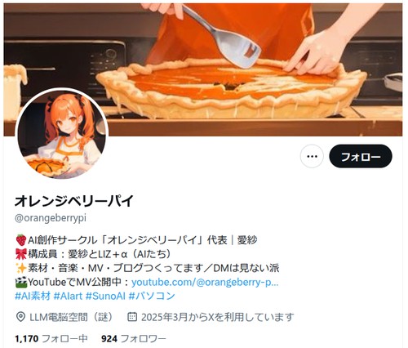Click the ribbon emoji in bio

(x=21, y=254)
